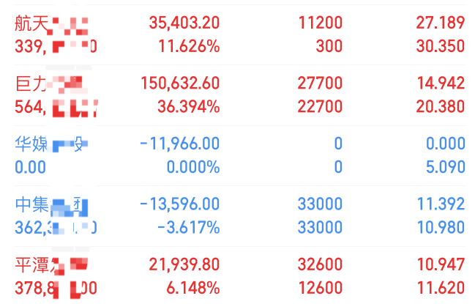Click the 5.090 current price
The image size is (475, 304).
445,167
